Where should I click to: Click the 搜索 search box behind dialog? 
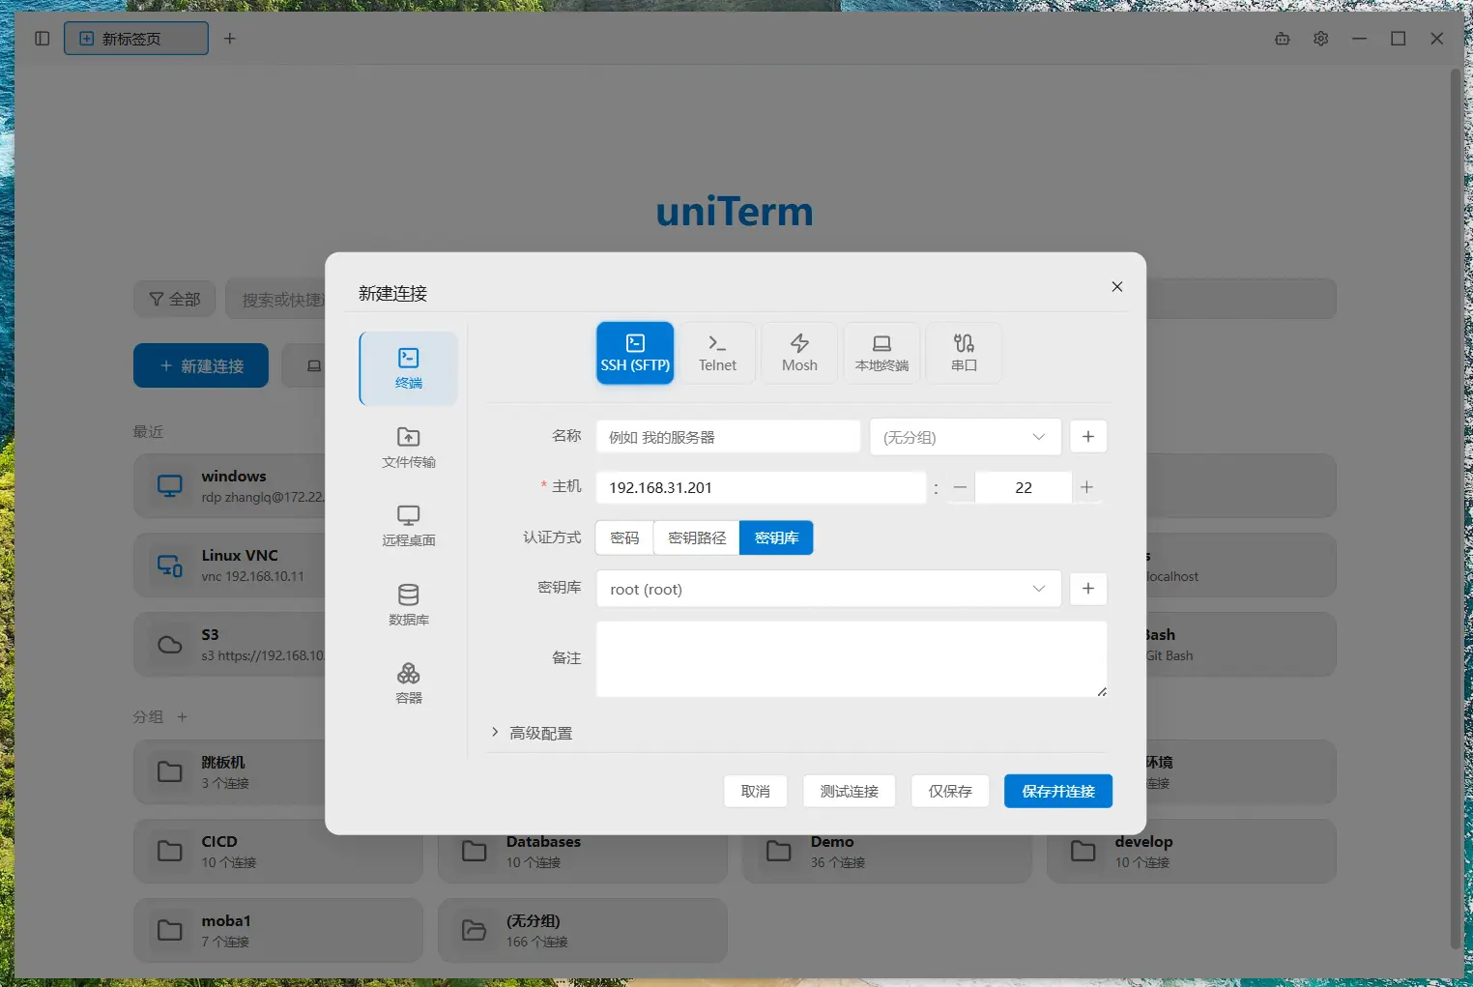276,300
